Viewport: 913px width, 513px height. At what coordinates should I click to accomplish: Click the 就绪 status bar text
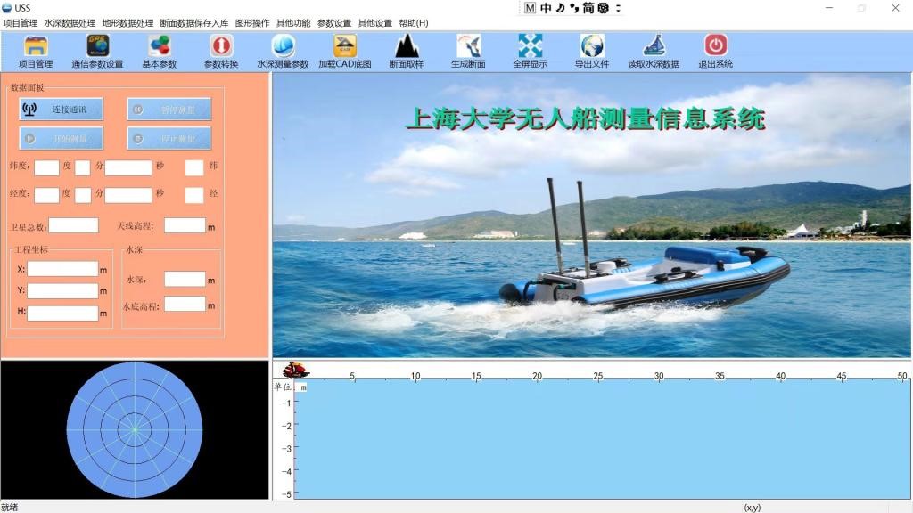click(10, 507)
